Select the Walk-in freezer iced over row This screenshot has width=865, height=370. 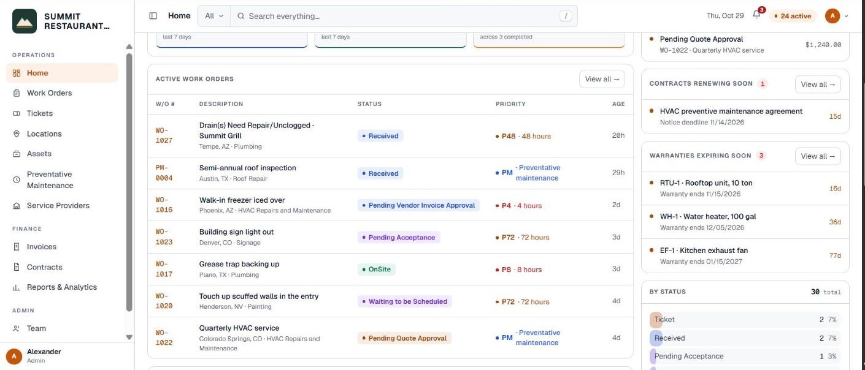pos(390,205)
